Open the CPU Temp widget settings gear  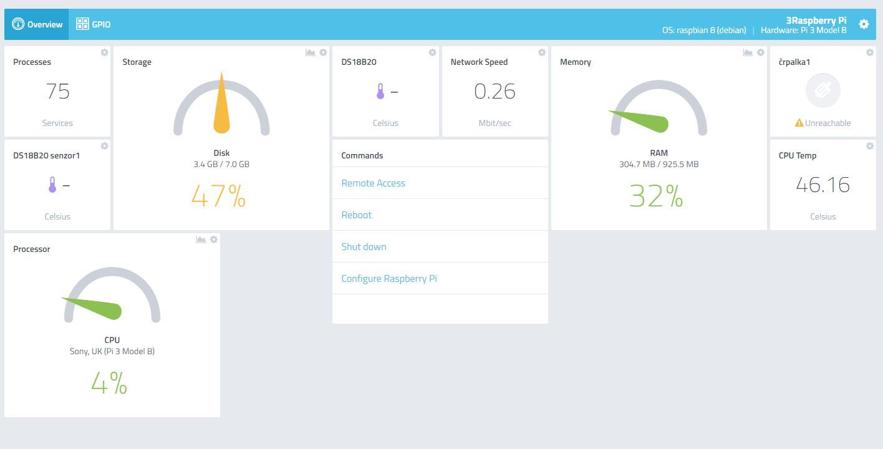[870, 146]
